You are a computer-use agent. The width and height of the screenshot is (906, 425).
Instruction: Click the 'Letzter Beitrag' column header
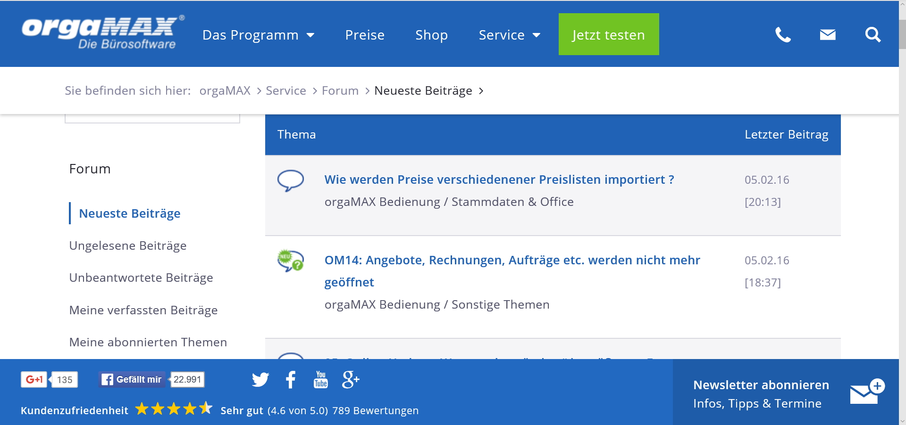click(786, 134)
